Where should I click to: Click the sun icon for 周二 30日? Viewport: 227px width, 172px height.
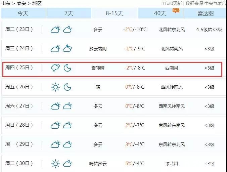coord(55,164)
